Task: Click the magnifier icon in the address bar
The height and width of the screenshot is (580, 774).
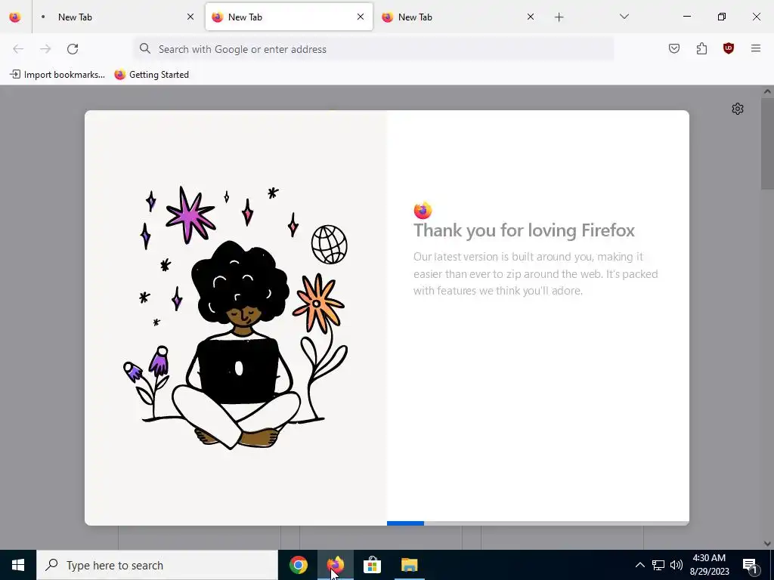Action: point(144,48)
